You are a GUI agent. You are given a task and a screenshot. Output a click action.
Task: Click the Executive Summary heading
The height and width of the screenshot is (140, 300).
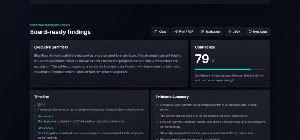click(51, 47)
